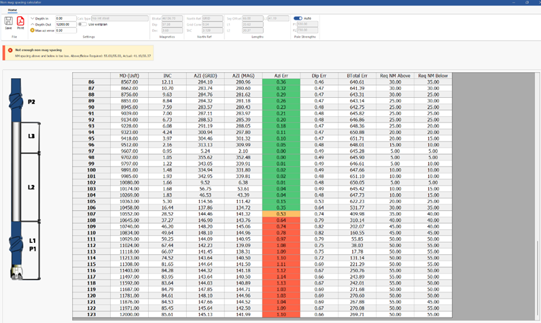
Task: Toggle the Auto pole strengths switch
Action: 298,18
